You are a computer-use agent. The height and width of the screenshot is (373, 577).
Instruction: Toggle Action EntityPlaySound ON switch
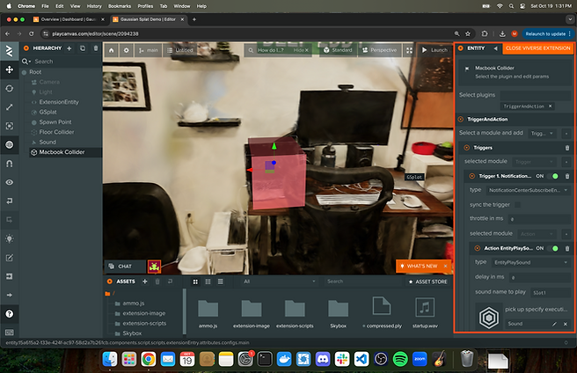[556, 248]
